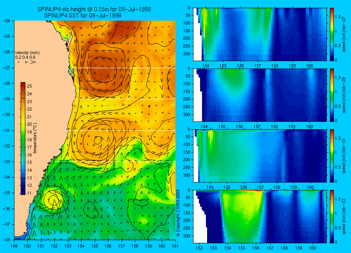Click the warm eddy center near -27 latitude on the map
This screenshot has width=351, height=253.
103,69
